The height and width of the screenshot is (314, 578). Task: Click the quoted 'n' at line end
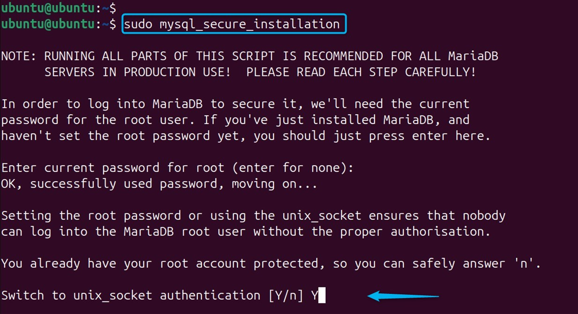point(531,263)
